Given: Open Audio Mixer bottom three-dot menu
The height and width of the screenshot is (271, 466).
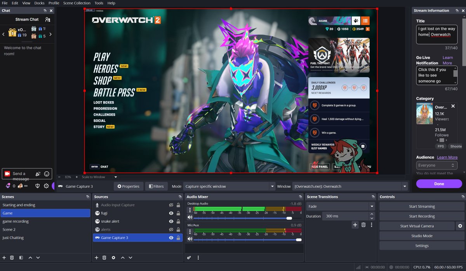Looking at the screenshot, I should [x=198, y=257].
